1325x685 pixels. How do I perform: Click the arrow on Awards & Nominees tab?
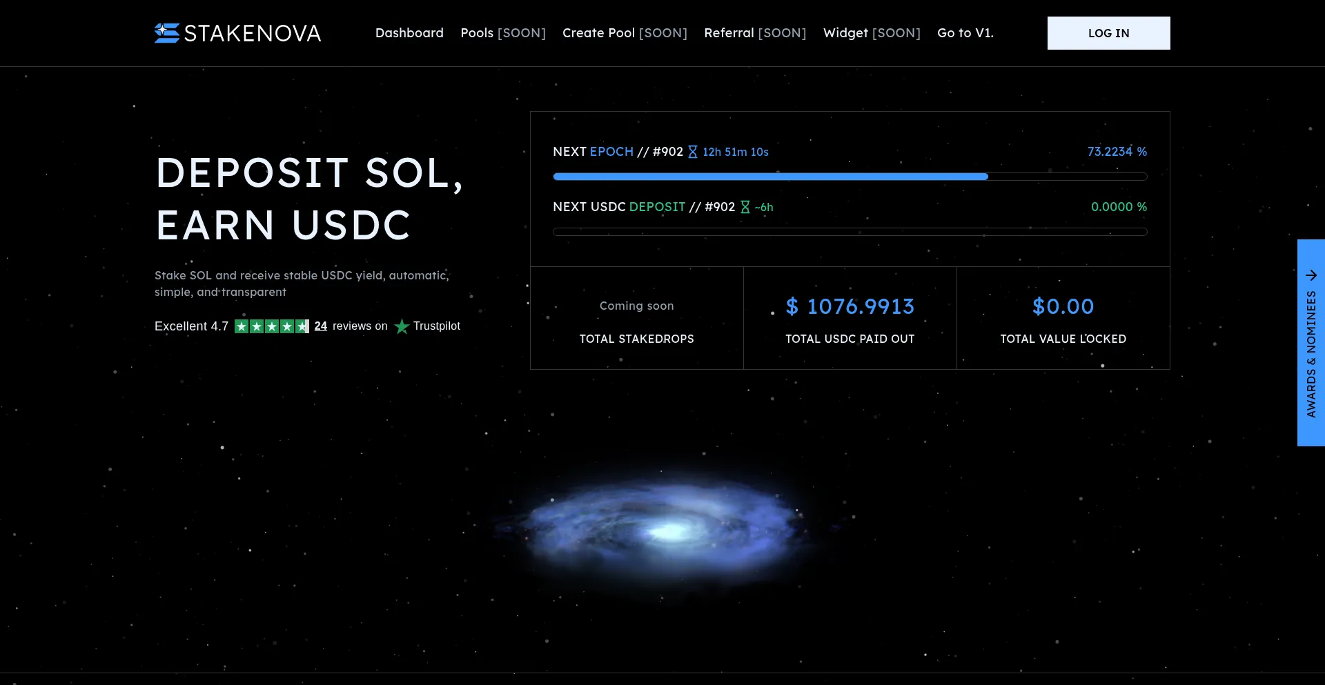[1311, 275]
